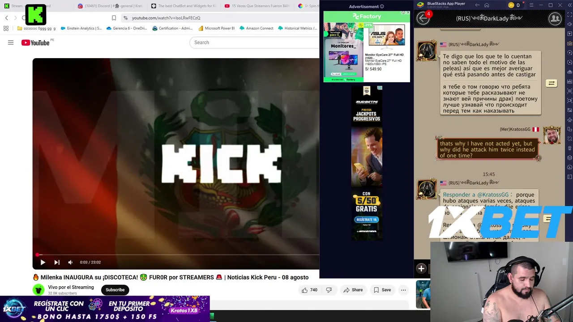
Task: Close the Factory monitor ad
Action: click(x=408, y=13)
